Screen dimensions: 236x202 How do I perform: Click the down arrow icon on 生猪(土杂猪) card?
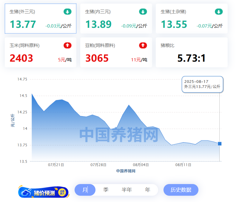click(x=219, y=12)
